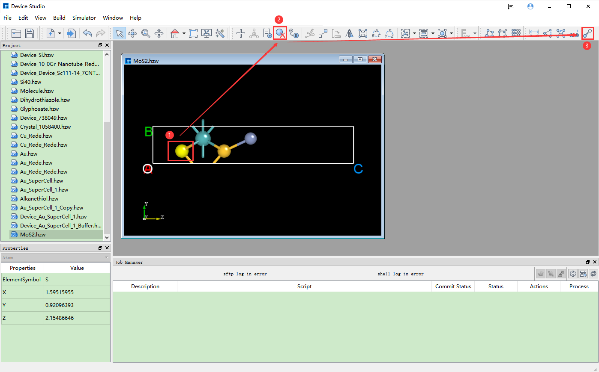Screen dimensions: 599x372
Task: Open Job Manager settings gear
Action: pos(573,274)
